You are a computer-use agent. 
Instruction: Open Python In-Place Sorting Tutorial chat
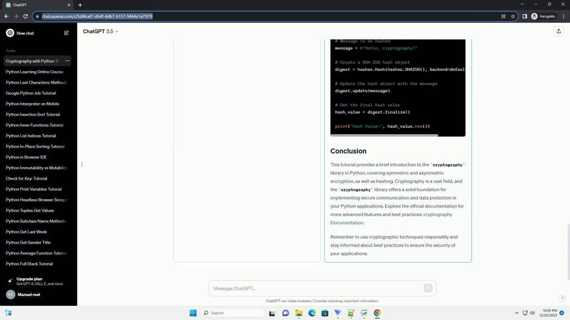[x=35, y=146]
